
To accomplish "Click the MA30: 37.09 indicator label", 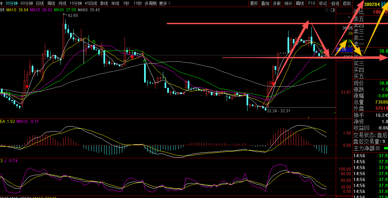I will (x=65, y=10).
